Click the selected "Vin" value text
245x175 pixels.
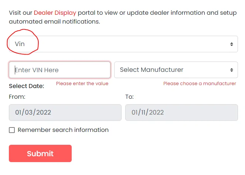(x=20, y=44)
